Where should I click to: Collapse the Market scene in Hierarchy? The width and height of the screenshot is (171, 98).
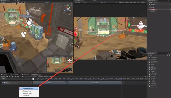(148, 4)
